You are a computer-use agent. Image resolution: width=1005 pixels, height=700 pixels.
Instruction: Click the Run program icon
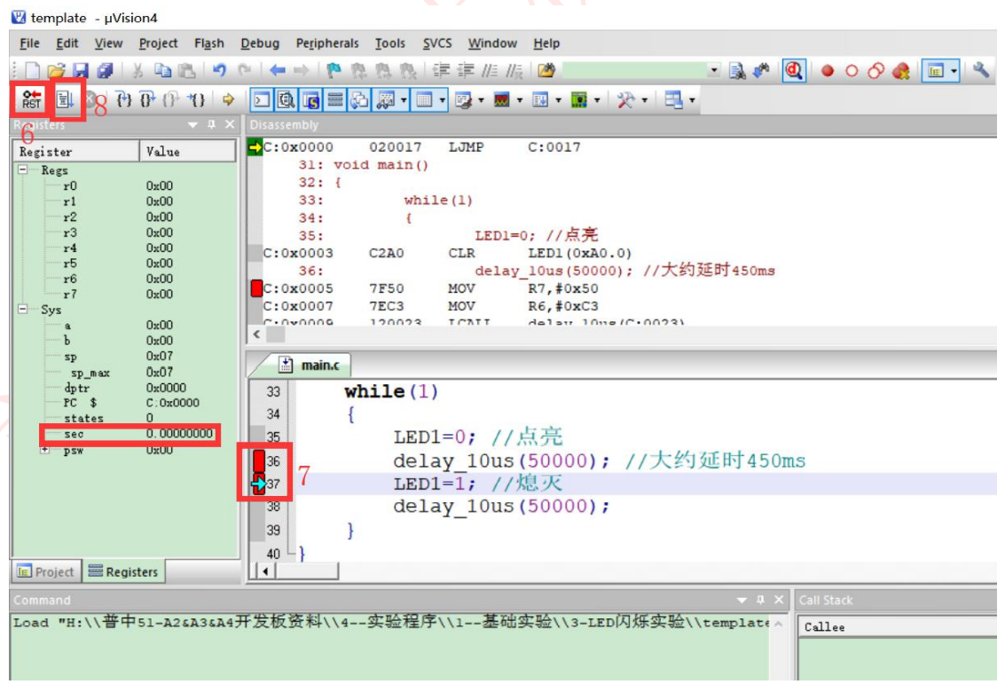(66, 100)
